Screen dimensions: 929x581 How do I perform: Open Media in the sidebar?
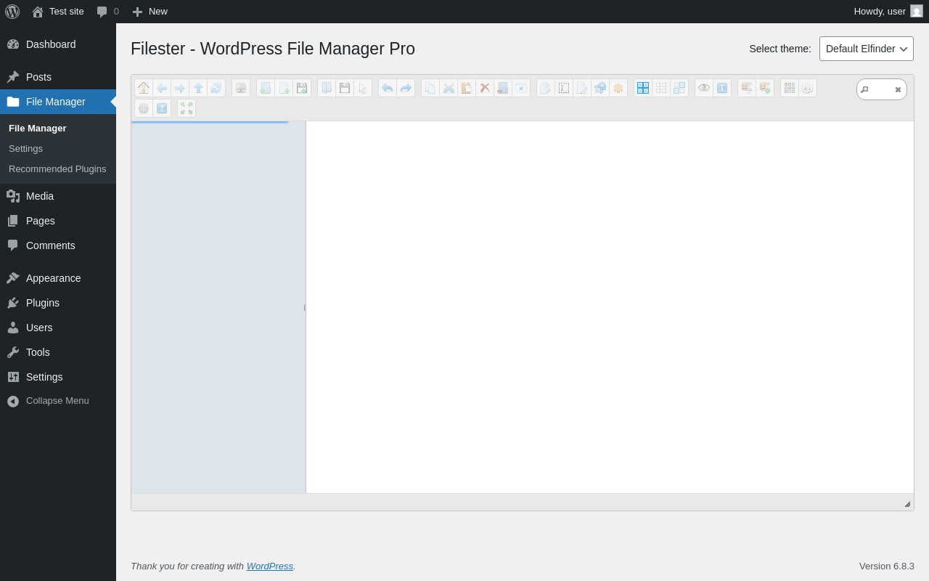(58, 196)
